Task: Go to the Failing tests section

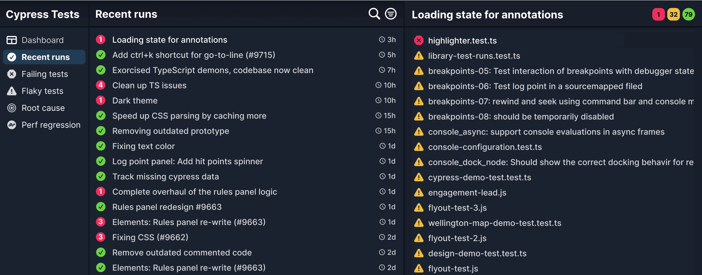Action: (x=44, y=74)
